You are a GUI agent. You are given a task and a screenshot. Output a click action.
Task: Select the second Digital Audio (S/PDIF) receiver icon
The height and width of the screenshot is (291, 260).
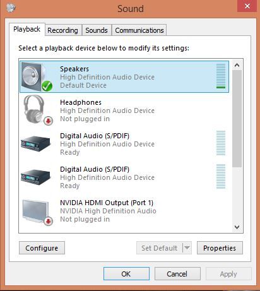tap(36, 177)
